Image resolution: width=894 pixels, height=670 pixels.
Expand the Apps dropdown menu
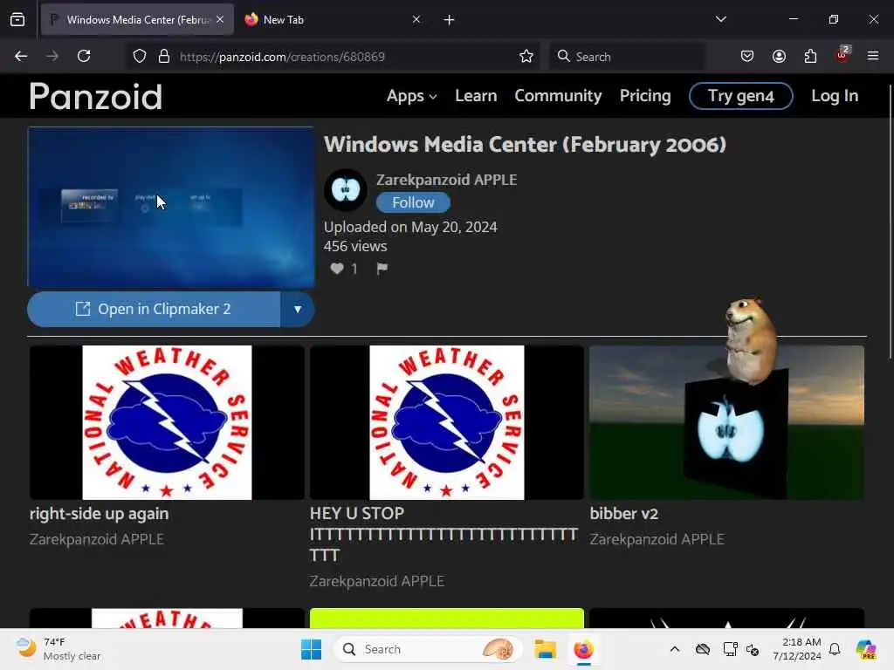[412, 96]
